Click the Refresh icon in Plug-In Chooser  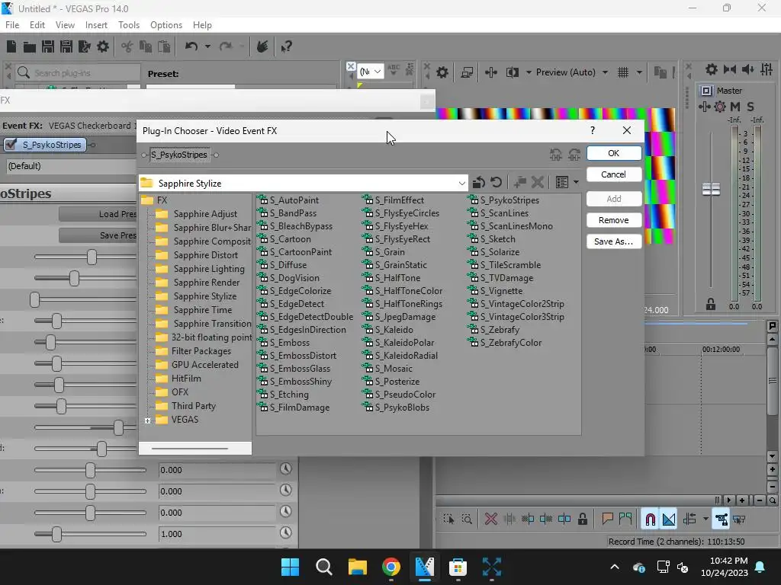tap(496, 183)
